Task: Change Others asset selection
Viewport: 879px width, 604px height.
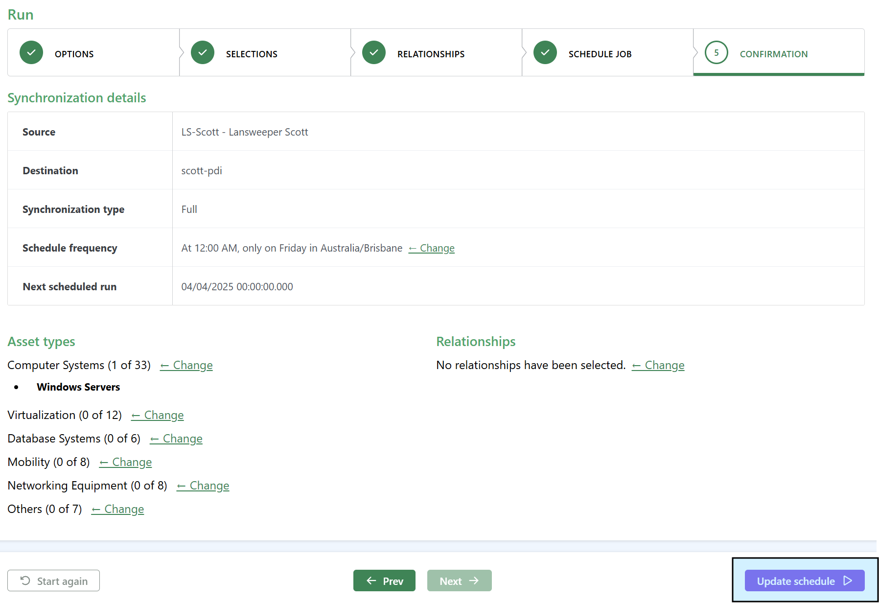Action: 118,509
